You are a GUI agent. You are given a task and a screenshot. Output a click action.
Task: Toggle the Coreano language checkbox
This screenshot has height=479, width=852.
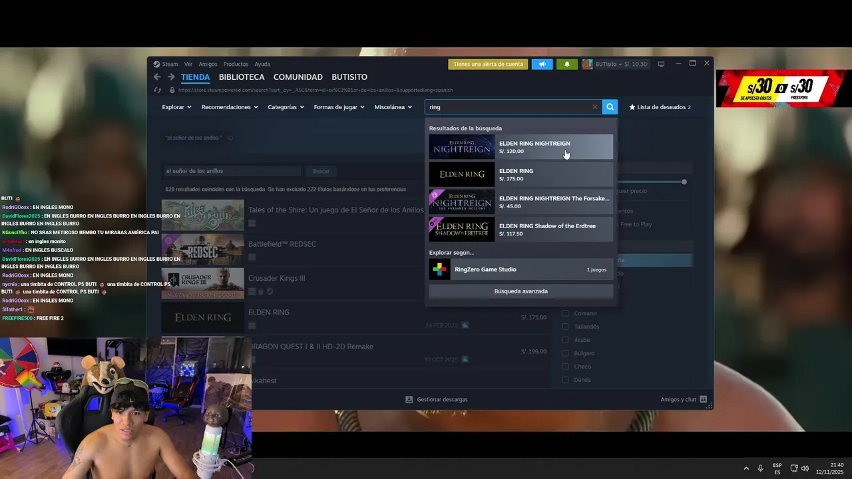click(565, 313)
